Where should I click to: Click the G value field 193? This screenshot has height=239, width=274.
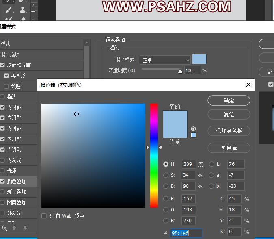[x=188, y=210]
